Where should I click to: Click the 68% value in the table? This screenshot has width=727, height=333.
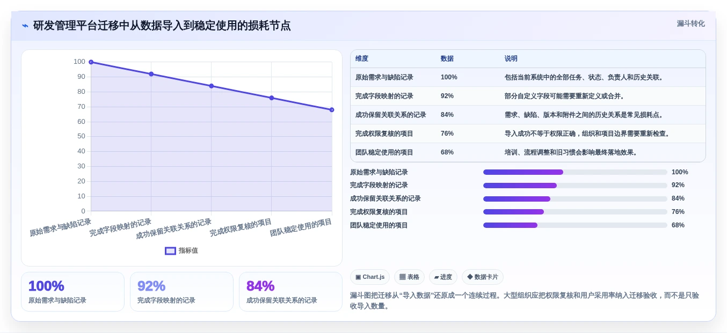tap(447, 152)
